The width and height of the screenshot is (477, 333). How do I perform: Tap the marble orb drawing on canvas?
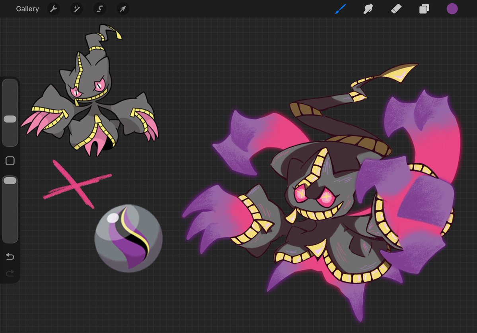click(128, 238)
